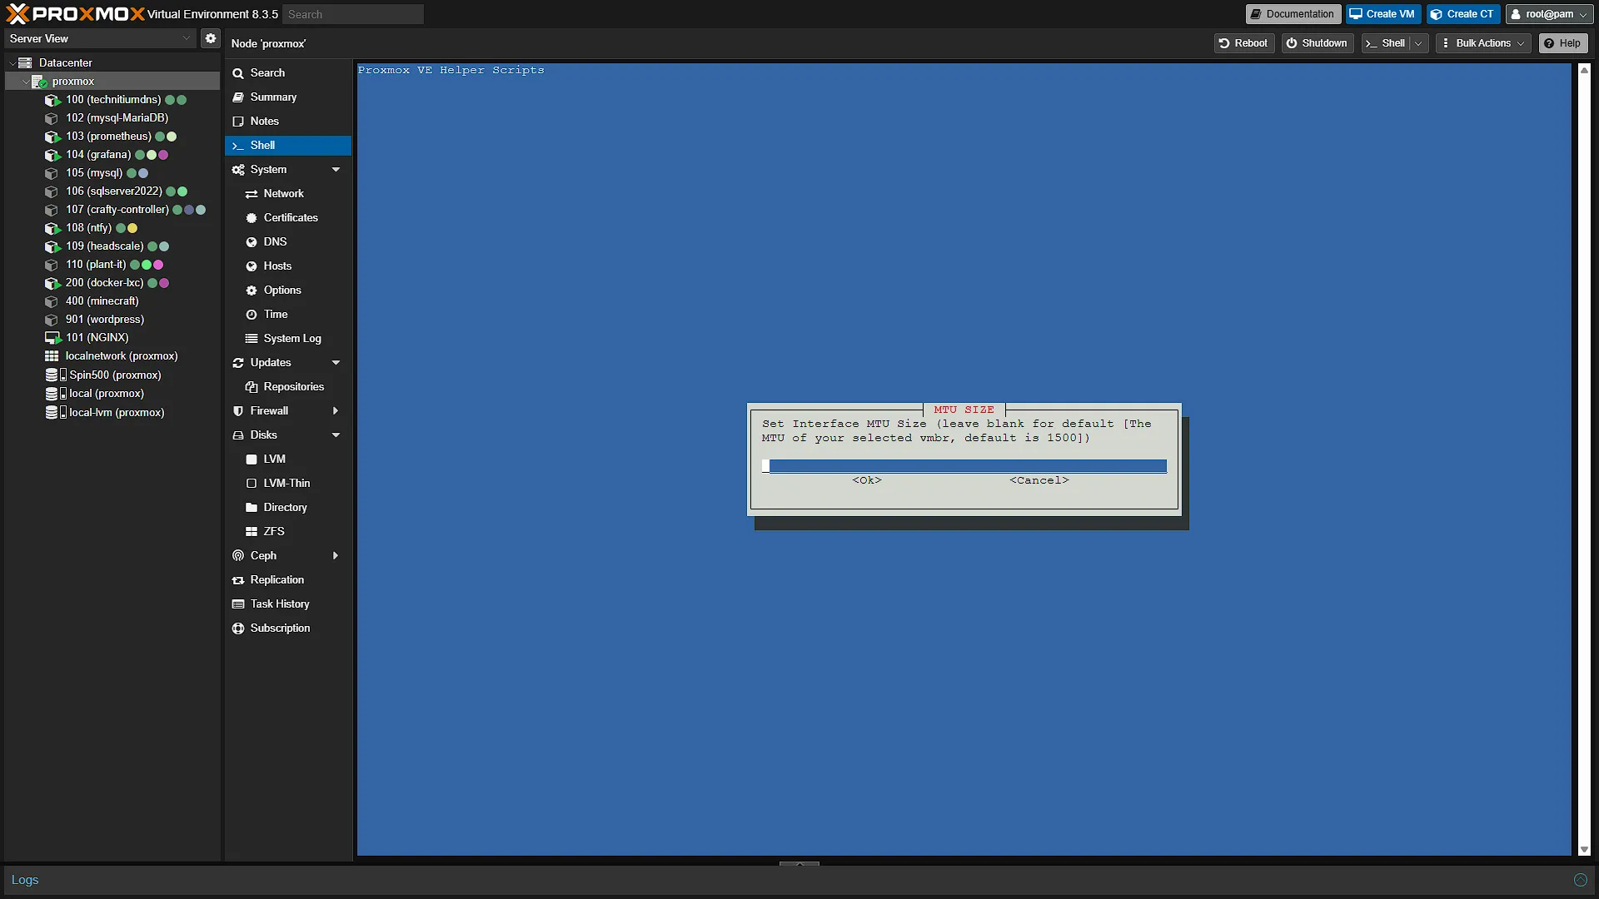
Task: Open the ZFS disks icon
Action: click(x=252, y=532)
